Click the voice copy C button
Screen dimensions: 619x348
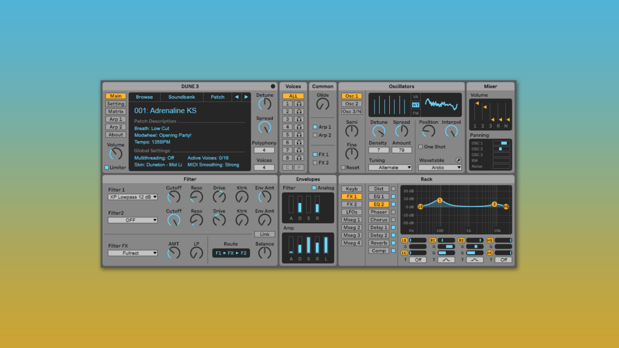coord(288,168)
